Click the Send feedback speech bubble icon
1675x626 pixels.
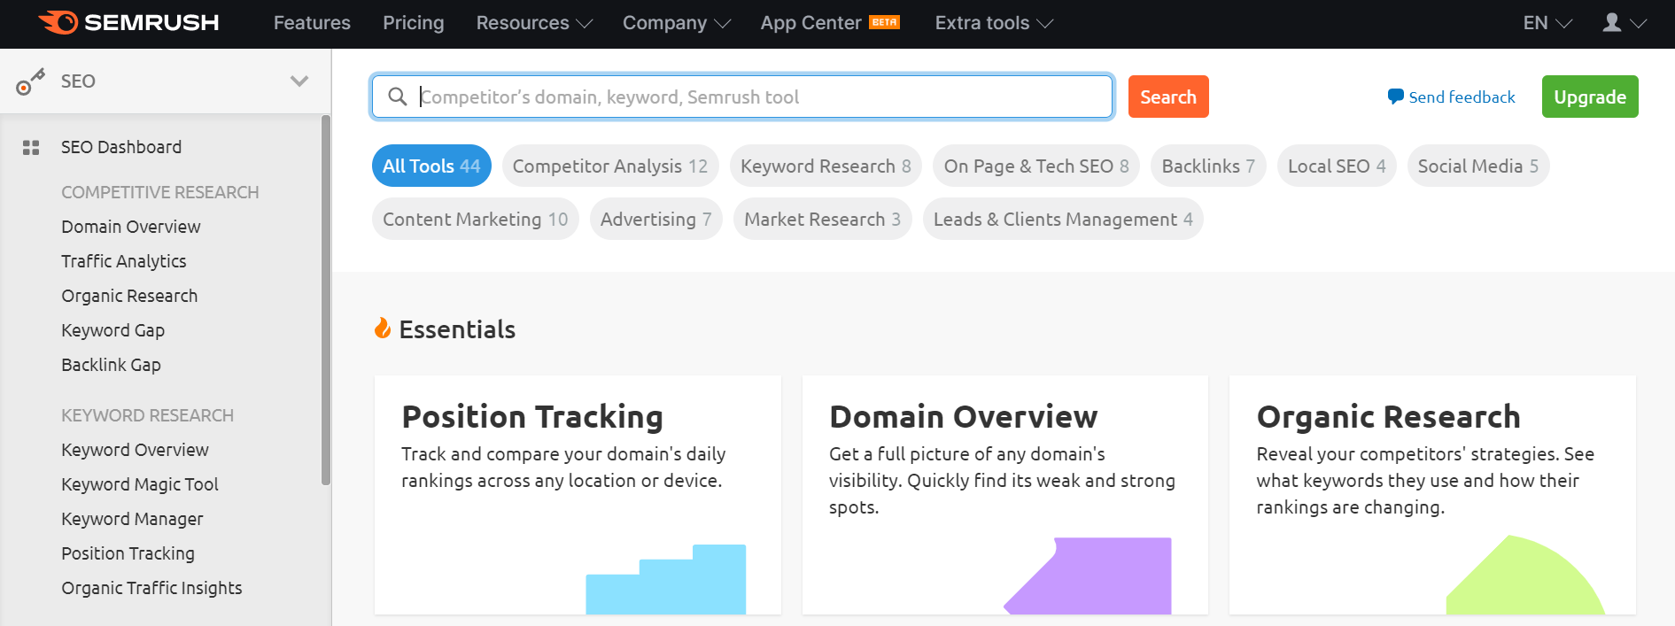click(1395, 97)
